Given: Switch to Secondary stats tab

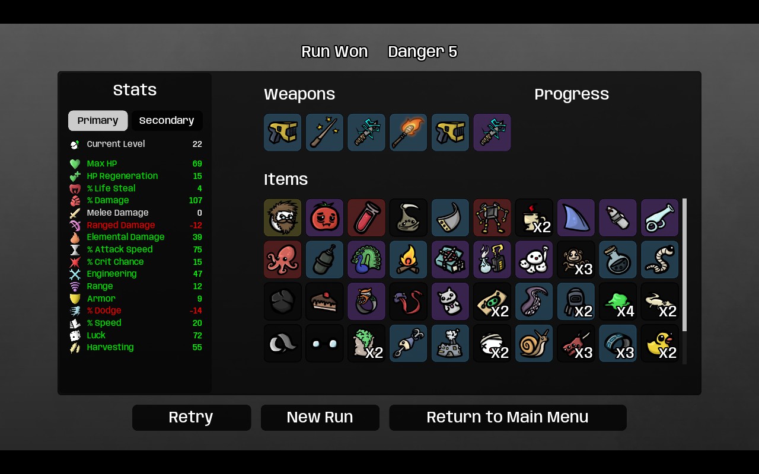Looking at the screenshot, I should (x=167, y=121).
